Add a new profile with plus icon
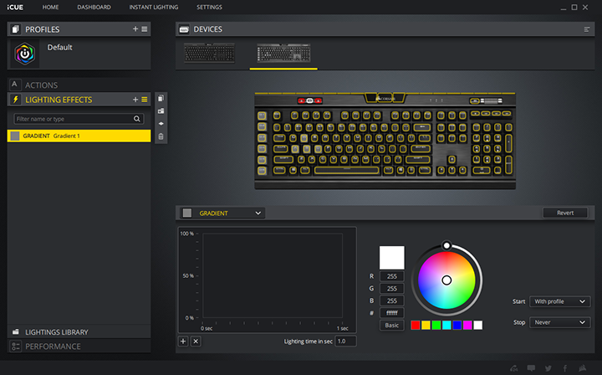Screen dimensions: 602x375 (x=135, y=29)
